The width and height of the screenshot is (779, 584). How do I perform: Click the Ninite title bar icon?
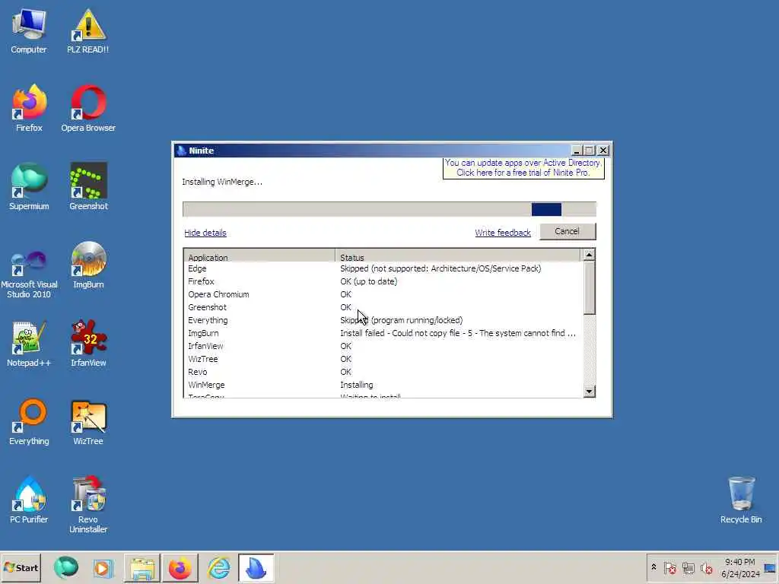pyautogui.click(x=181, y=151)
